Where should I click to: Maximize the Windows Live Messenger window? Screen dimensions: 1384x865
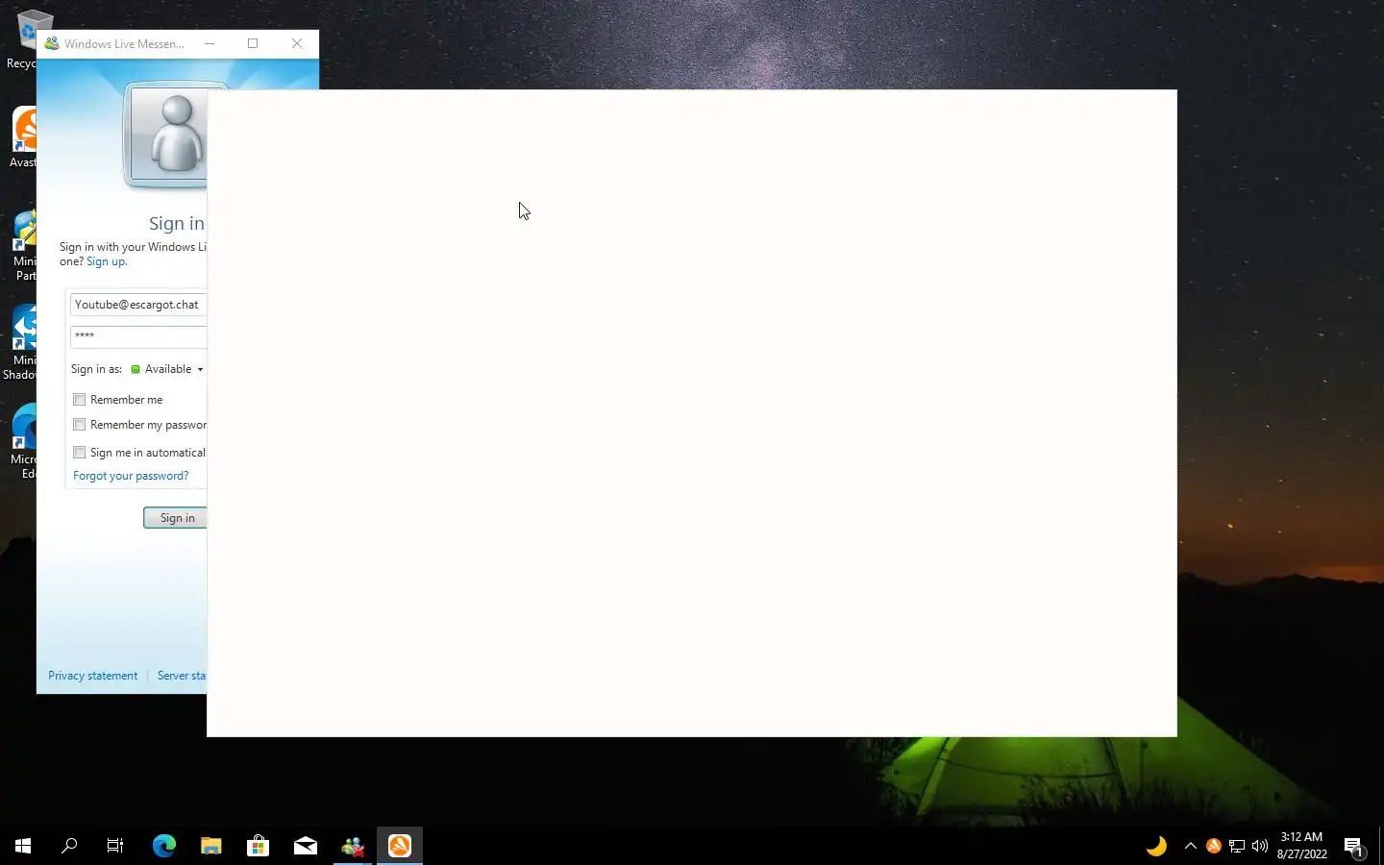coord(253,43)
